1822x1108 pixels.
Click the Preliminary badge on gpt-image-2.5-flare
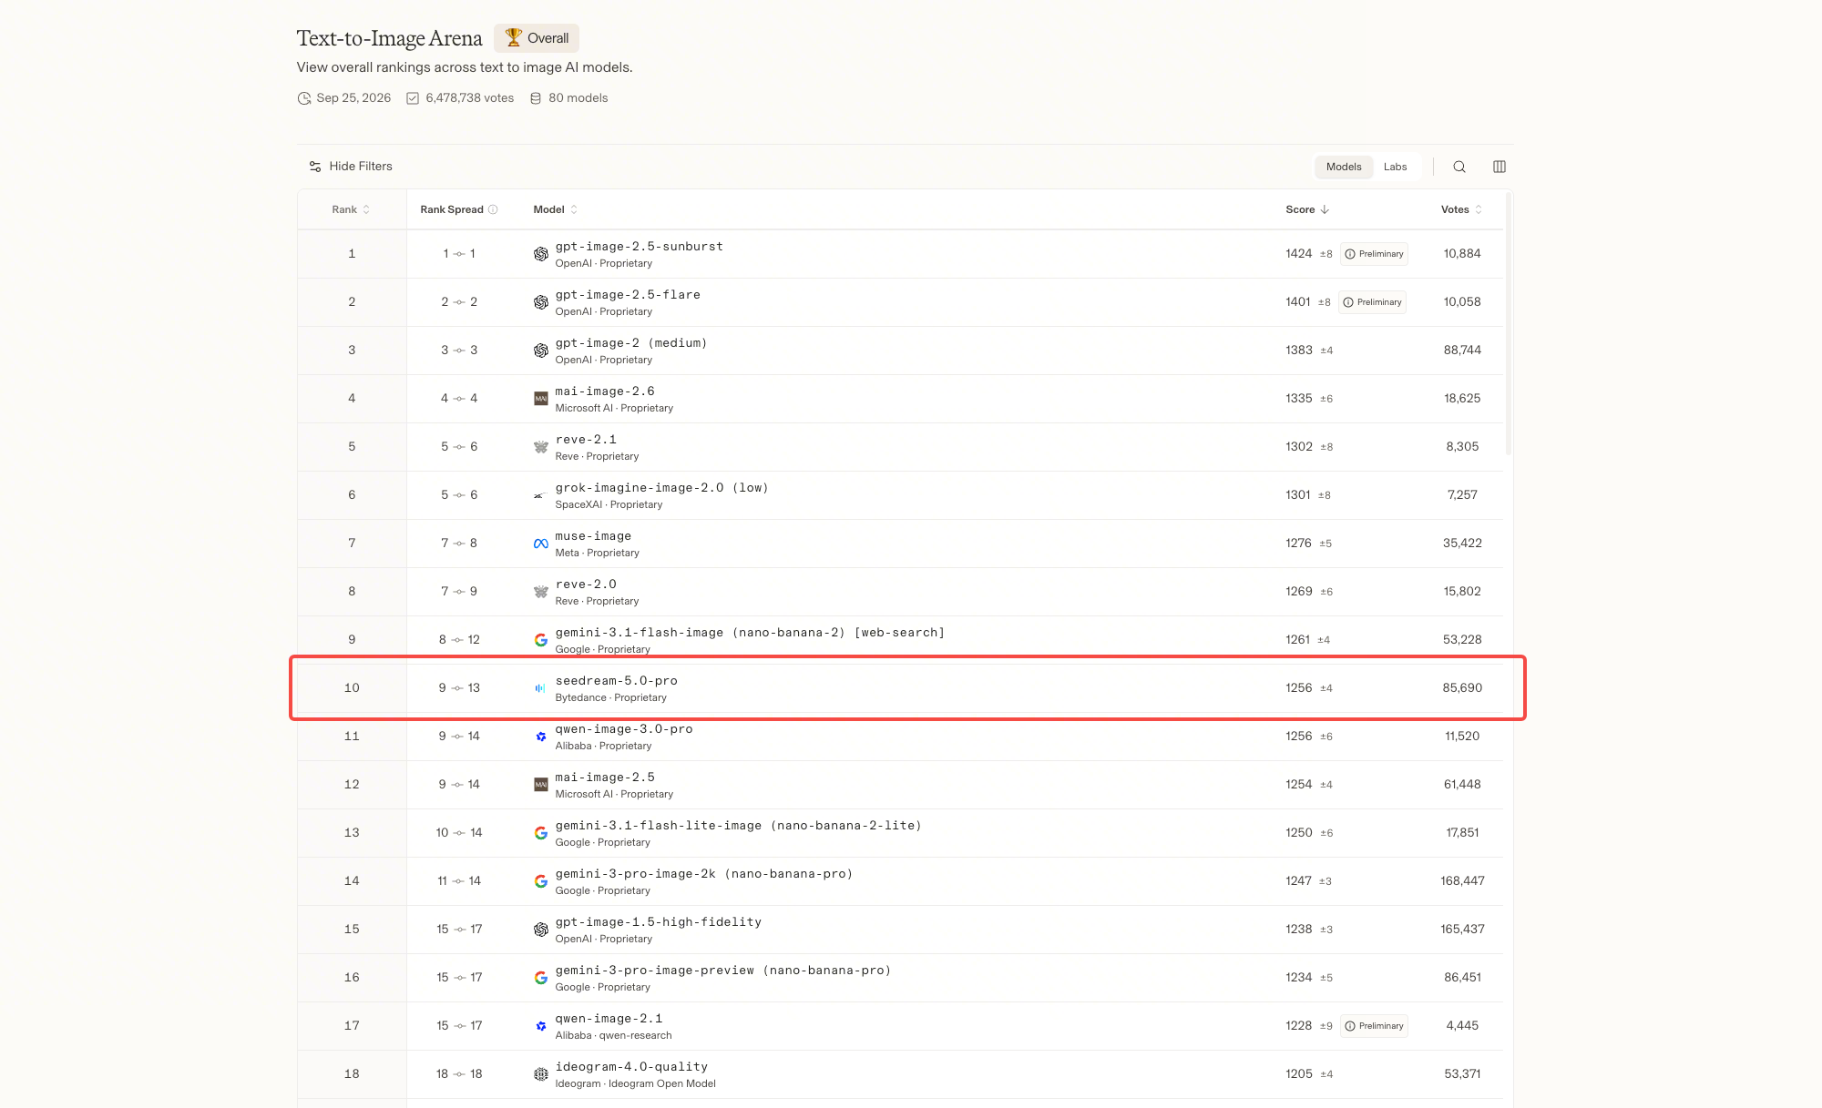pyautogui.click(x=1372, y=302)
